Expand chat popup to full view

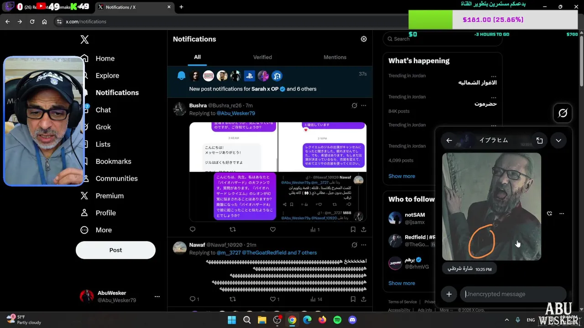pos(539,140)
